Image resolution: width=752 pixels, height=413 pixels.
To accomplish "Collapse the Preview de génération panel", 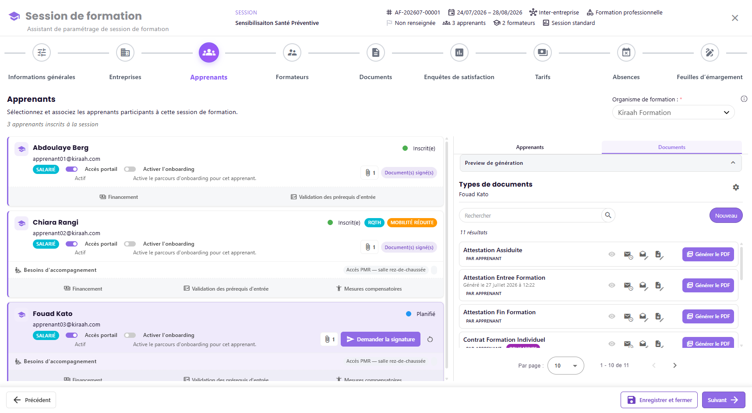I will pos(733,163).
